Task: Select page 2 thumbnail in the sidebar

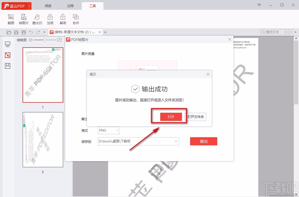Action: [43, 139]
